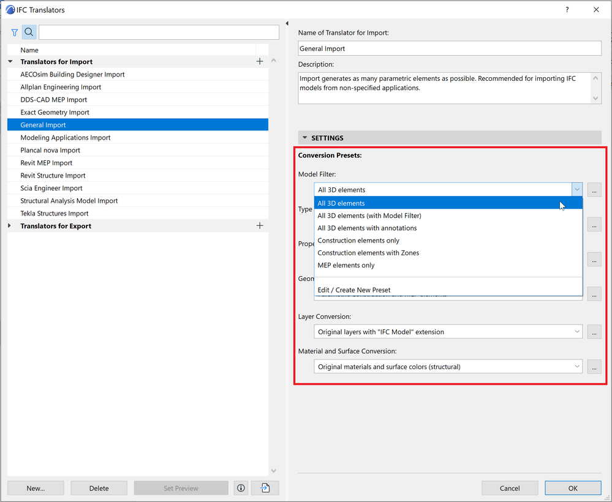Select Revit Structure Import translator
Image resolution: width=612 pixels, height=502 pixels.
53,176
